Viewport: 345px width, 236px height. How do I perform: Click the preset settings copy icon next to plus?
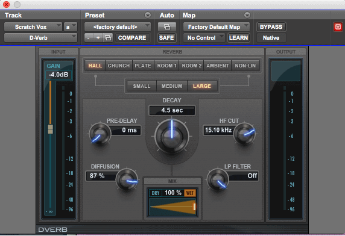[108, 38]
